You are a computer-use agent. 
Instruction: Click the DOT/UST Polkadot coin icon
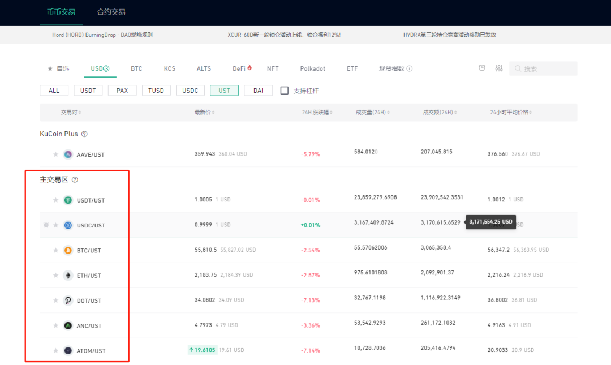tap(68, 300)
